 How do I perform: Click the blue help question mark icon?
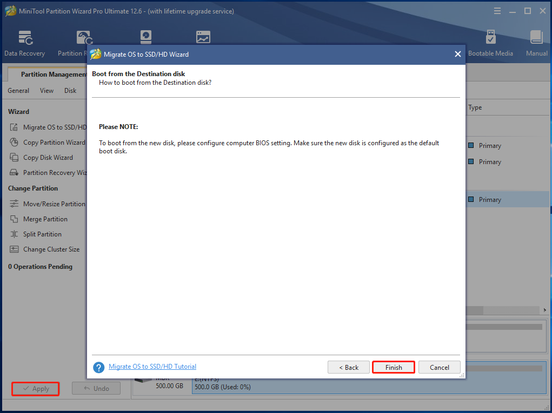[98, 367]
